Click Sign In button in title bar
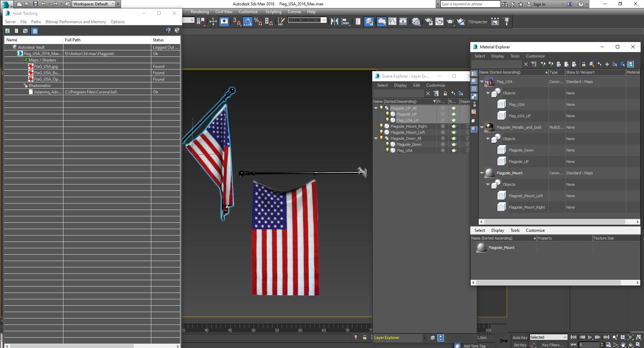644x348 pixels. [539, 4]
